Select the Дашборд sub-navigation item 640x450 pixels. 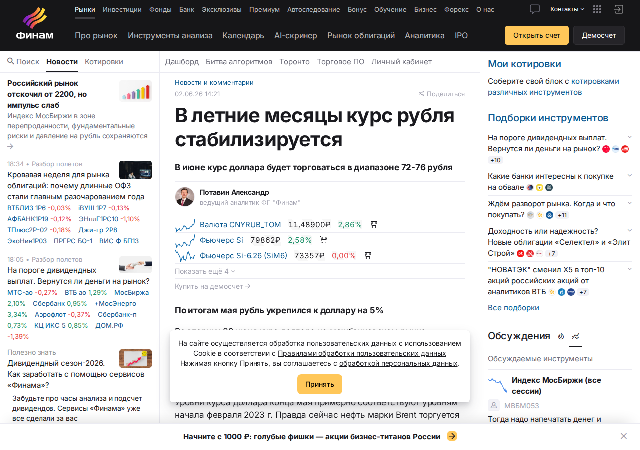coord(182,62)
